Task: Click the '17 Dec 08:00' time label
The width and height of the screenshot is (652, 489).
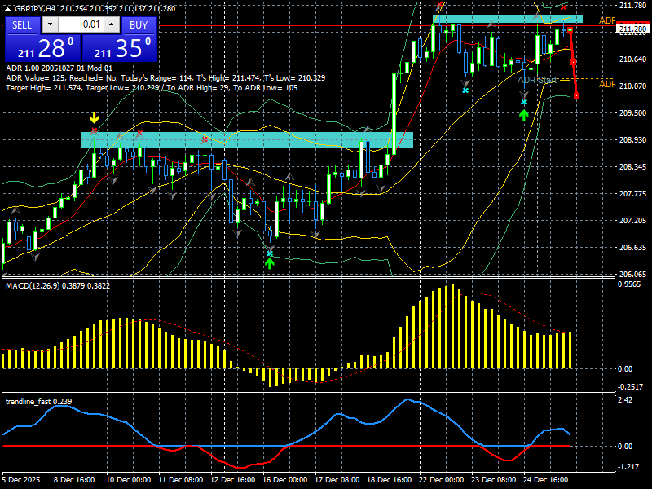Action: (337, 479)
